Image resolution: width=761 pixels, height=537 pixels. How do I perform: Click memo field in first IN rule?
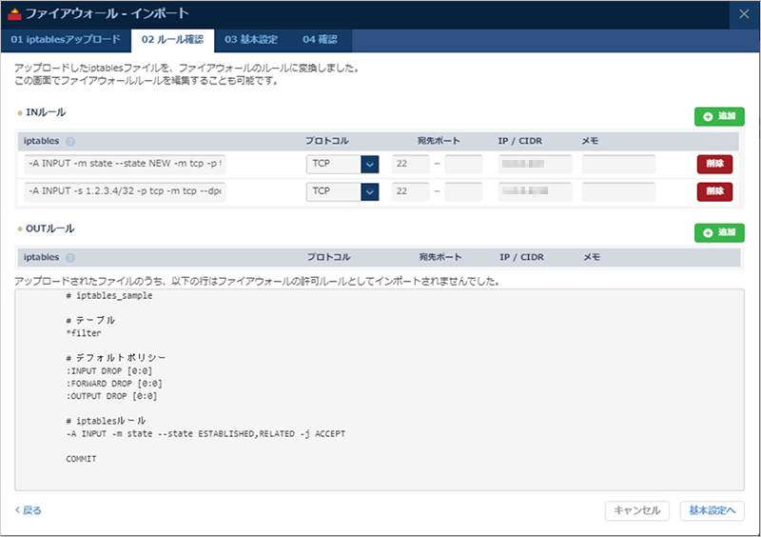click(x=619, y=164)
